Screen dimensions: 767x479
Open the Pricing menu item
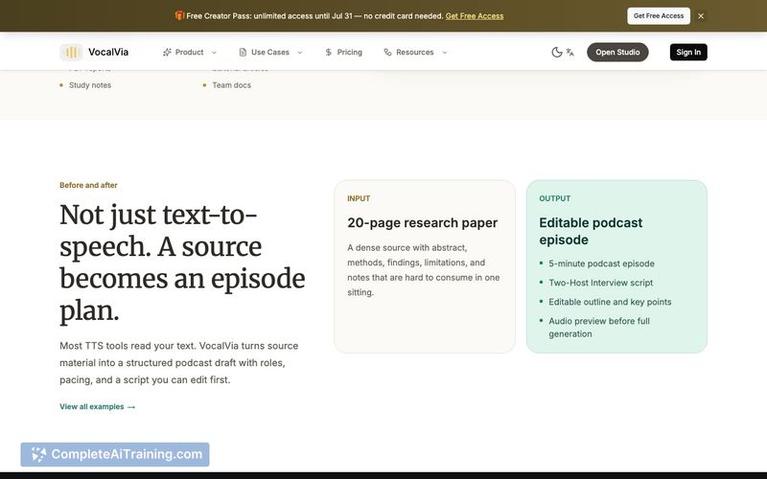click(x=344, y=53)
